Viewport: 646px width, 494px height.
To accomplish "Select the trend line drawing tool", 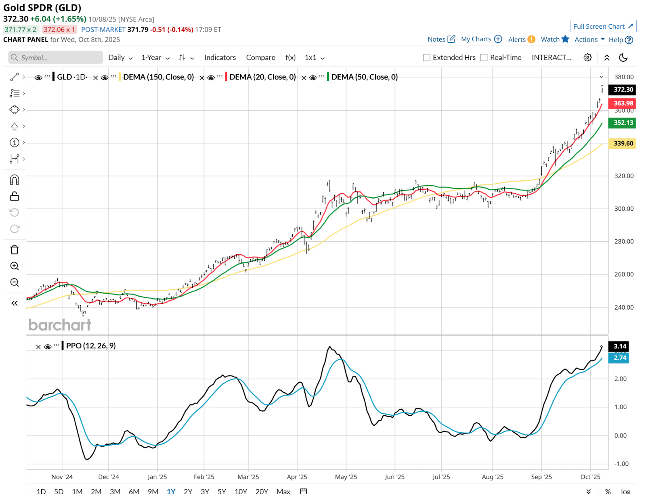I will (15, 77).
